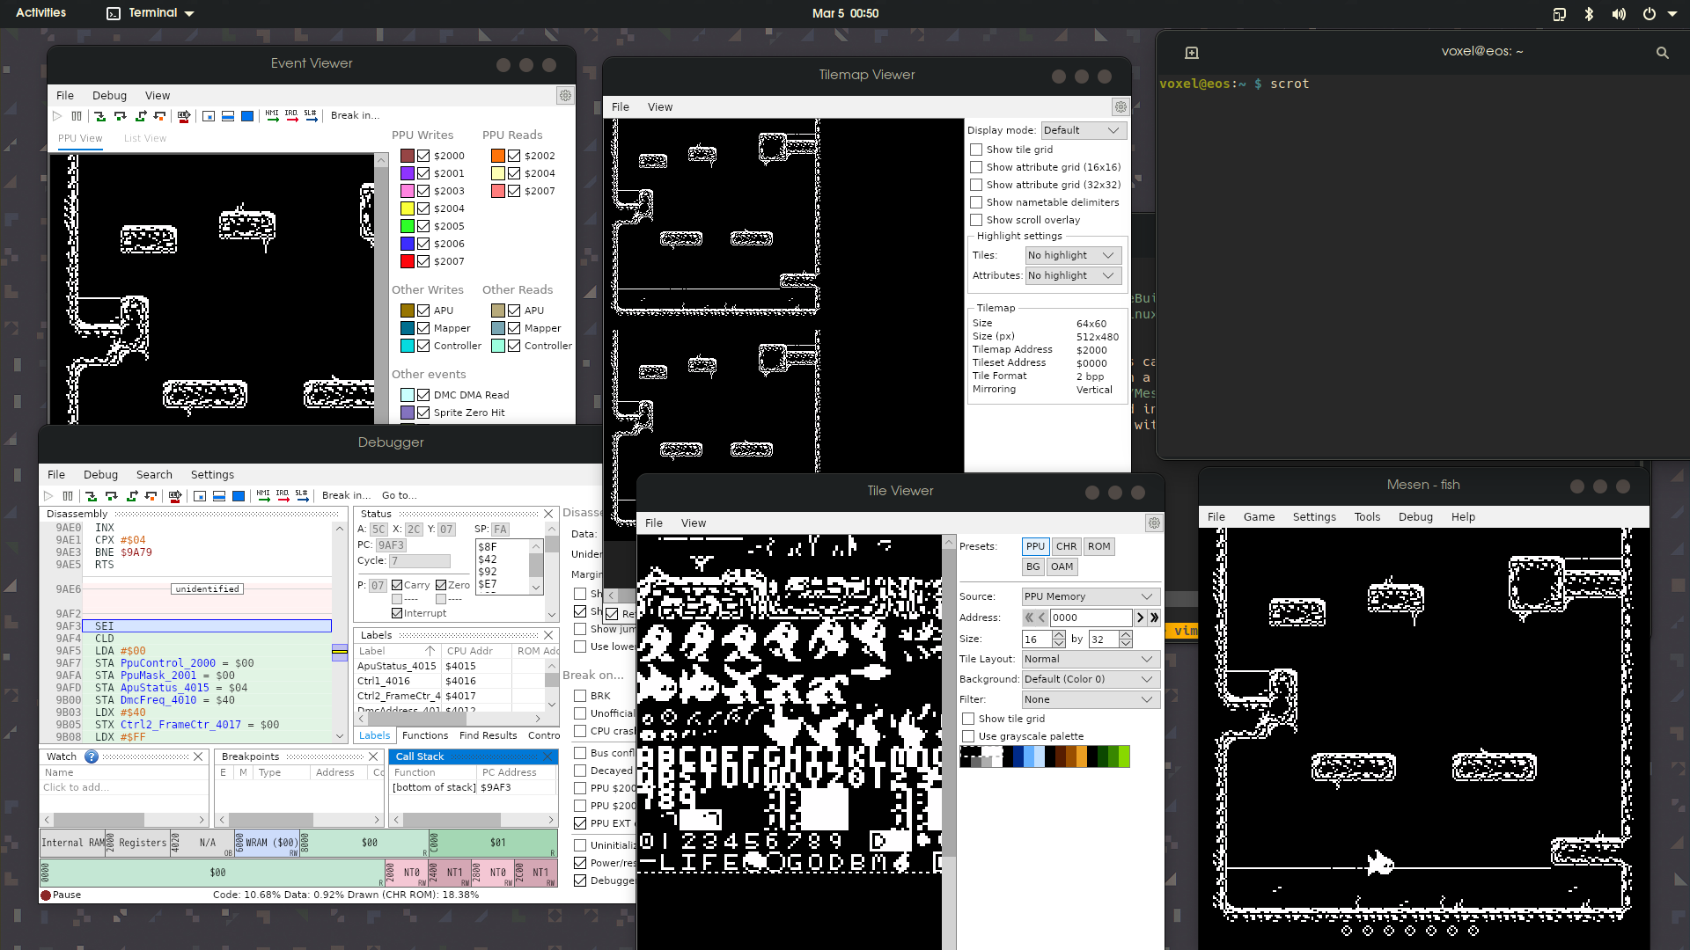Click Size 16 stepper in Tile Viewer
Screen dimensions: 1690x950
(1059, 639)
